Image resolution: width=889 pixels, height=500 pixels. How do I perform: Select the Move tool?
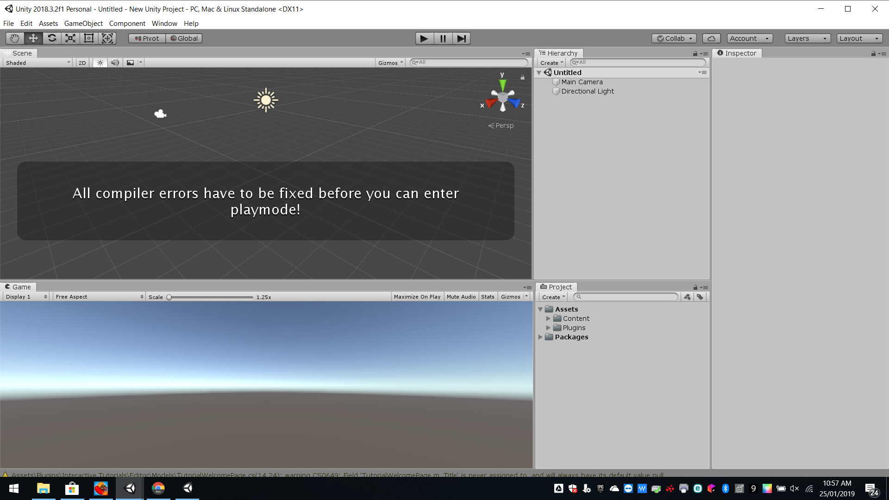[x=33, y=38]
